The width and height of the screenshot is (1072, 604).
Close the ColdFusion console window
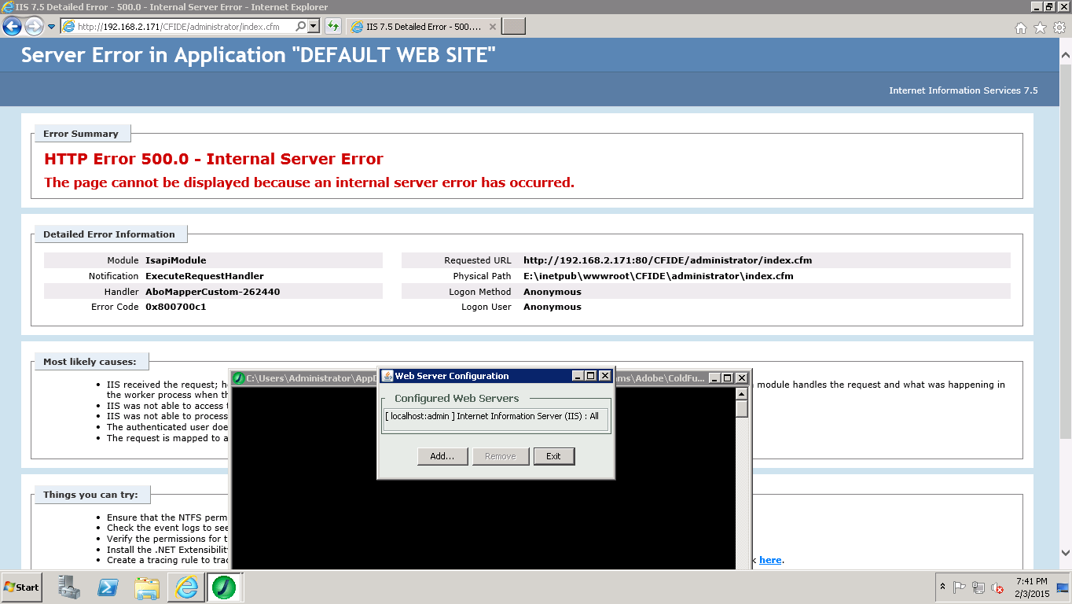741,378
